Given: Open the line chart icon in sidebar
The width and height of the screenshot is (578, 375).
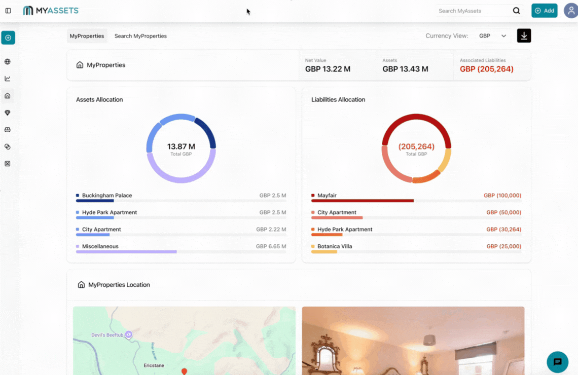Looking at the screenshot, I should click(x=8, y=79).
